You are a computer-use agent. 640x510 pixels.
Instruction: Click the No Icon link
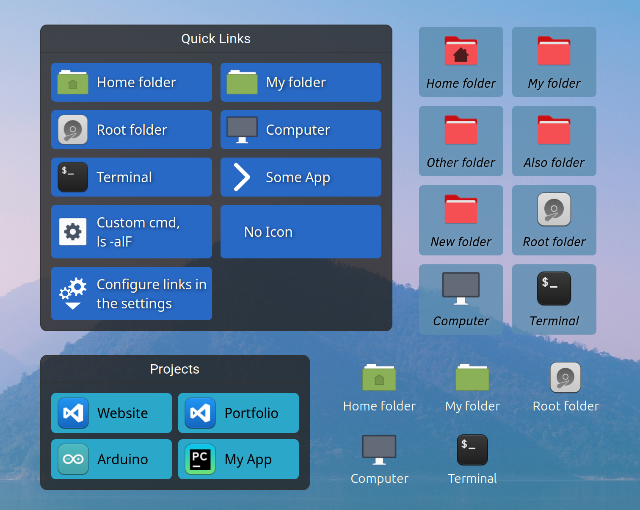point(301,232)
